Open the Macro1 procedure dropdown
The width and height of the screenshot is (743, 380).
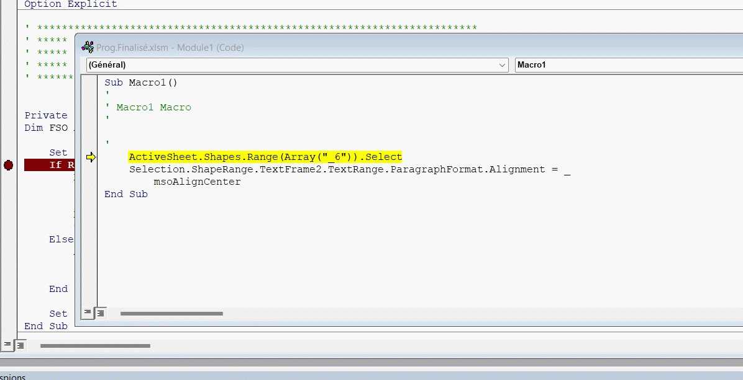[x=629, y=64]
